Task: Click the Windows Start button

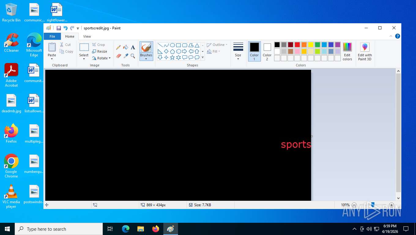Action: tap(7, 229)
